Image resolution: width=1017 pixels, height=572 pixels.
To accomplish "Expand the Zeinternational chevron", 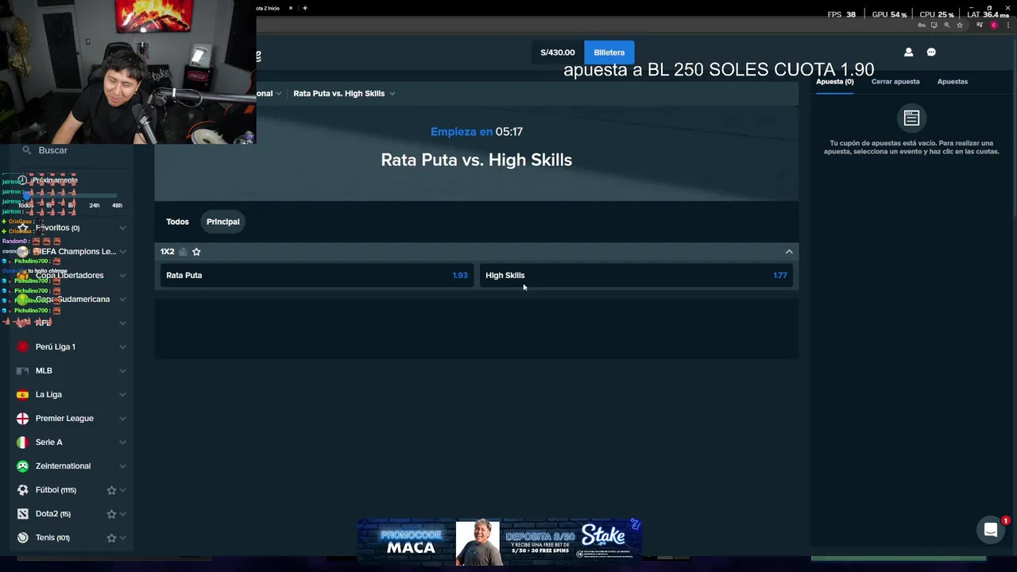I will tap(122, 466).
